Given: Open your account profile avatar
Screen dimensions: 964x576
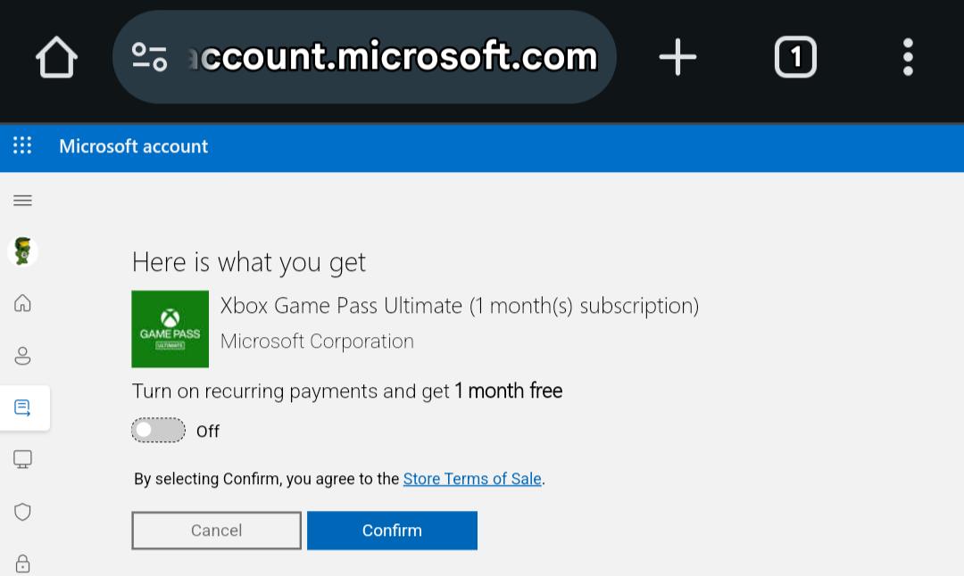Looking at the screenshot, I should tap(23, 251).
